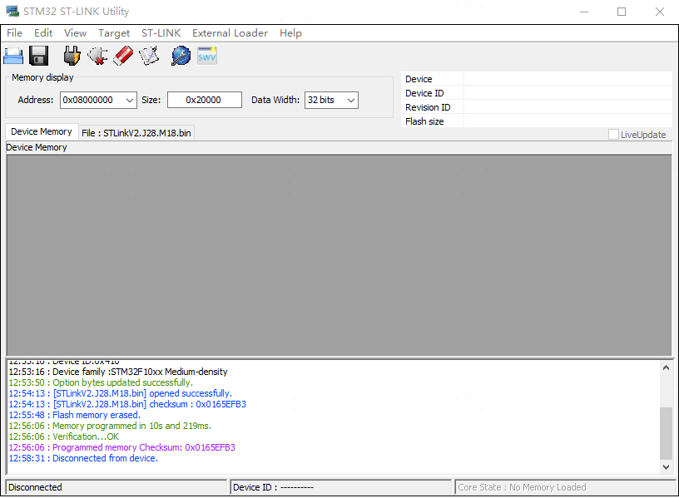679x498 pixels.
Task: Switch to the File : STLinkV2.J28.M18.bin tab
Action: point(136,133)
